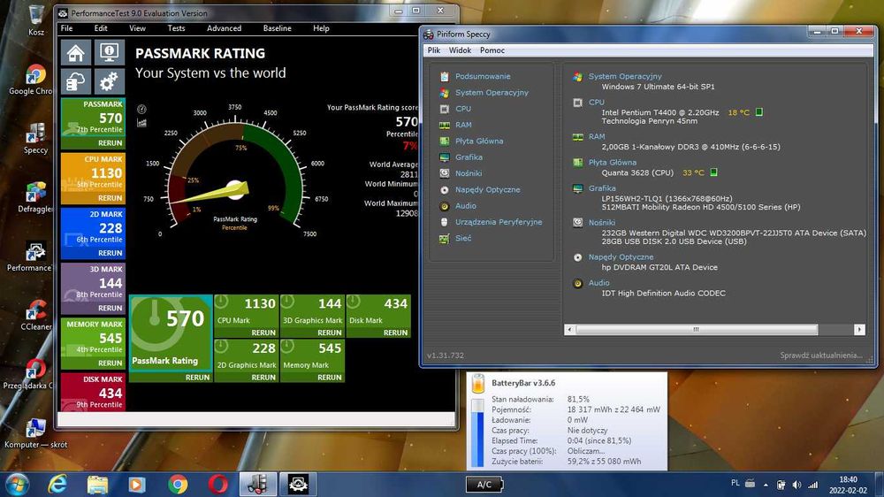Image resolution: width=884 pixels, height=497 pixels.
Task: Click motherboard temperature indicator icon in Speccy
Action: (713, 172)
